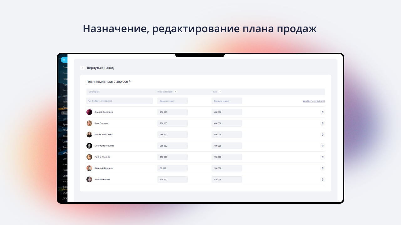
Task: Open the help tooltip for Нижний порог
Action: click(x=175, y=92)
